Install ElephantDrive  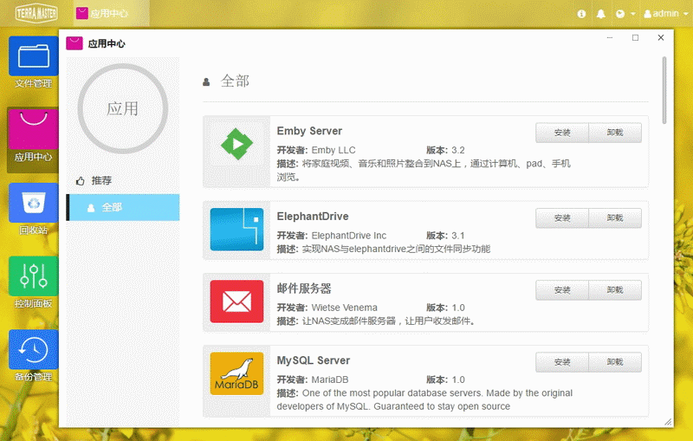pos(562,217)
